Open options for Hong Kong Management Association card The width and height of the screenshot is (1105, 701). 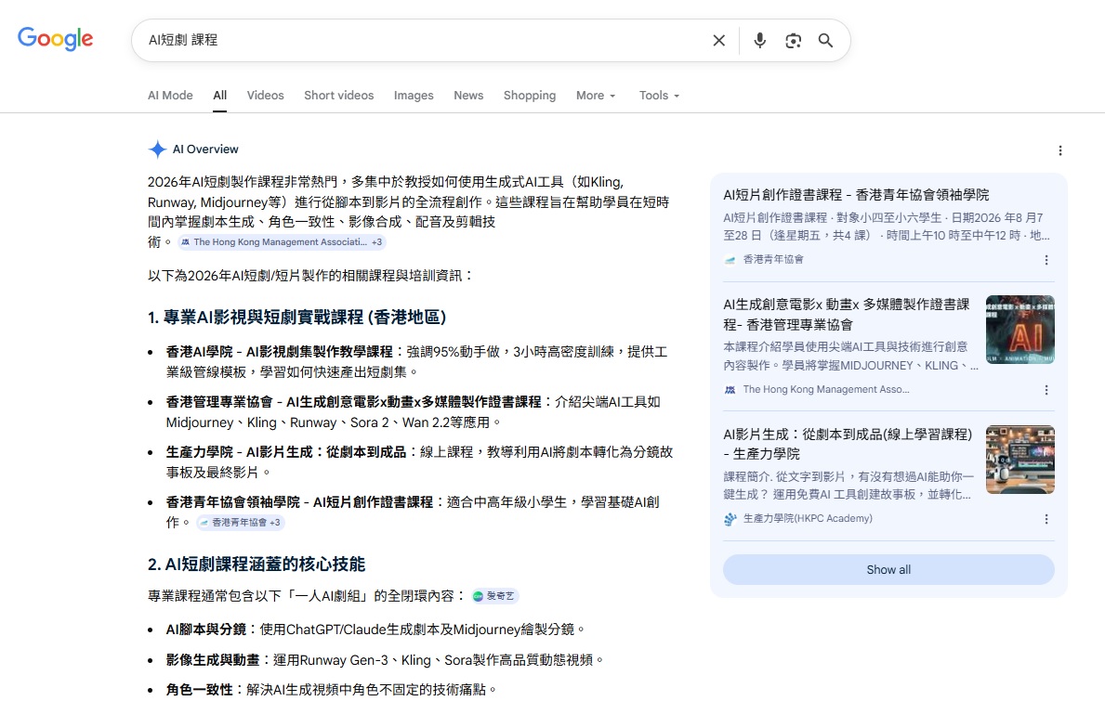coord(1046,390)
